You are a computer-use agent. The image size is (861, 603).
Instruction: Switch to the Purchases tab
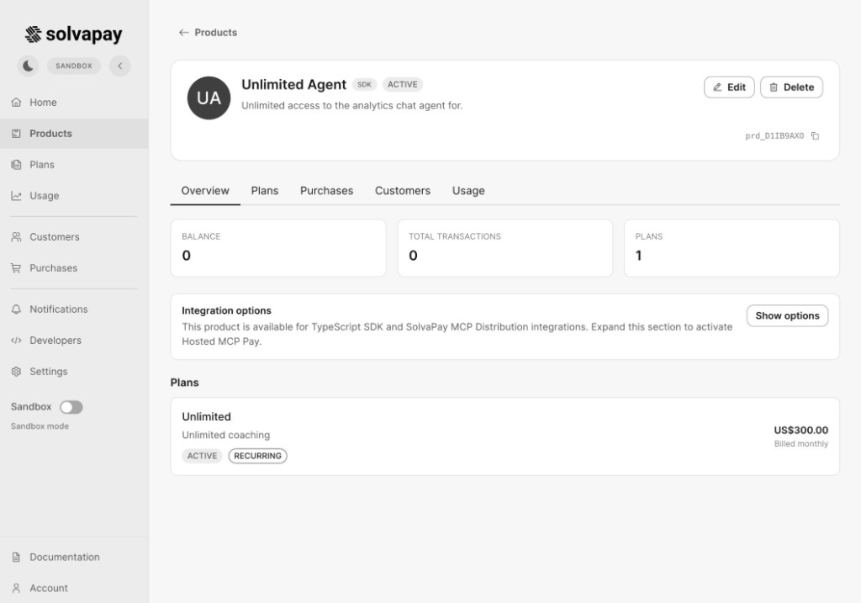coord(326,190)
